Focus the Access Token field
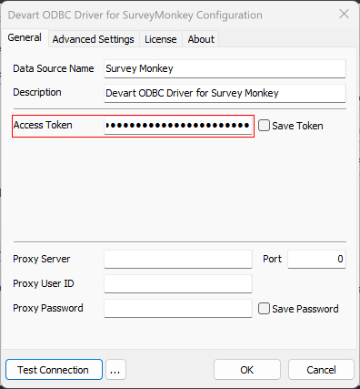 [x=178, y=125]
